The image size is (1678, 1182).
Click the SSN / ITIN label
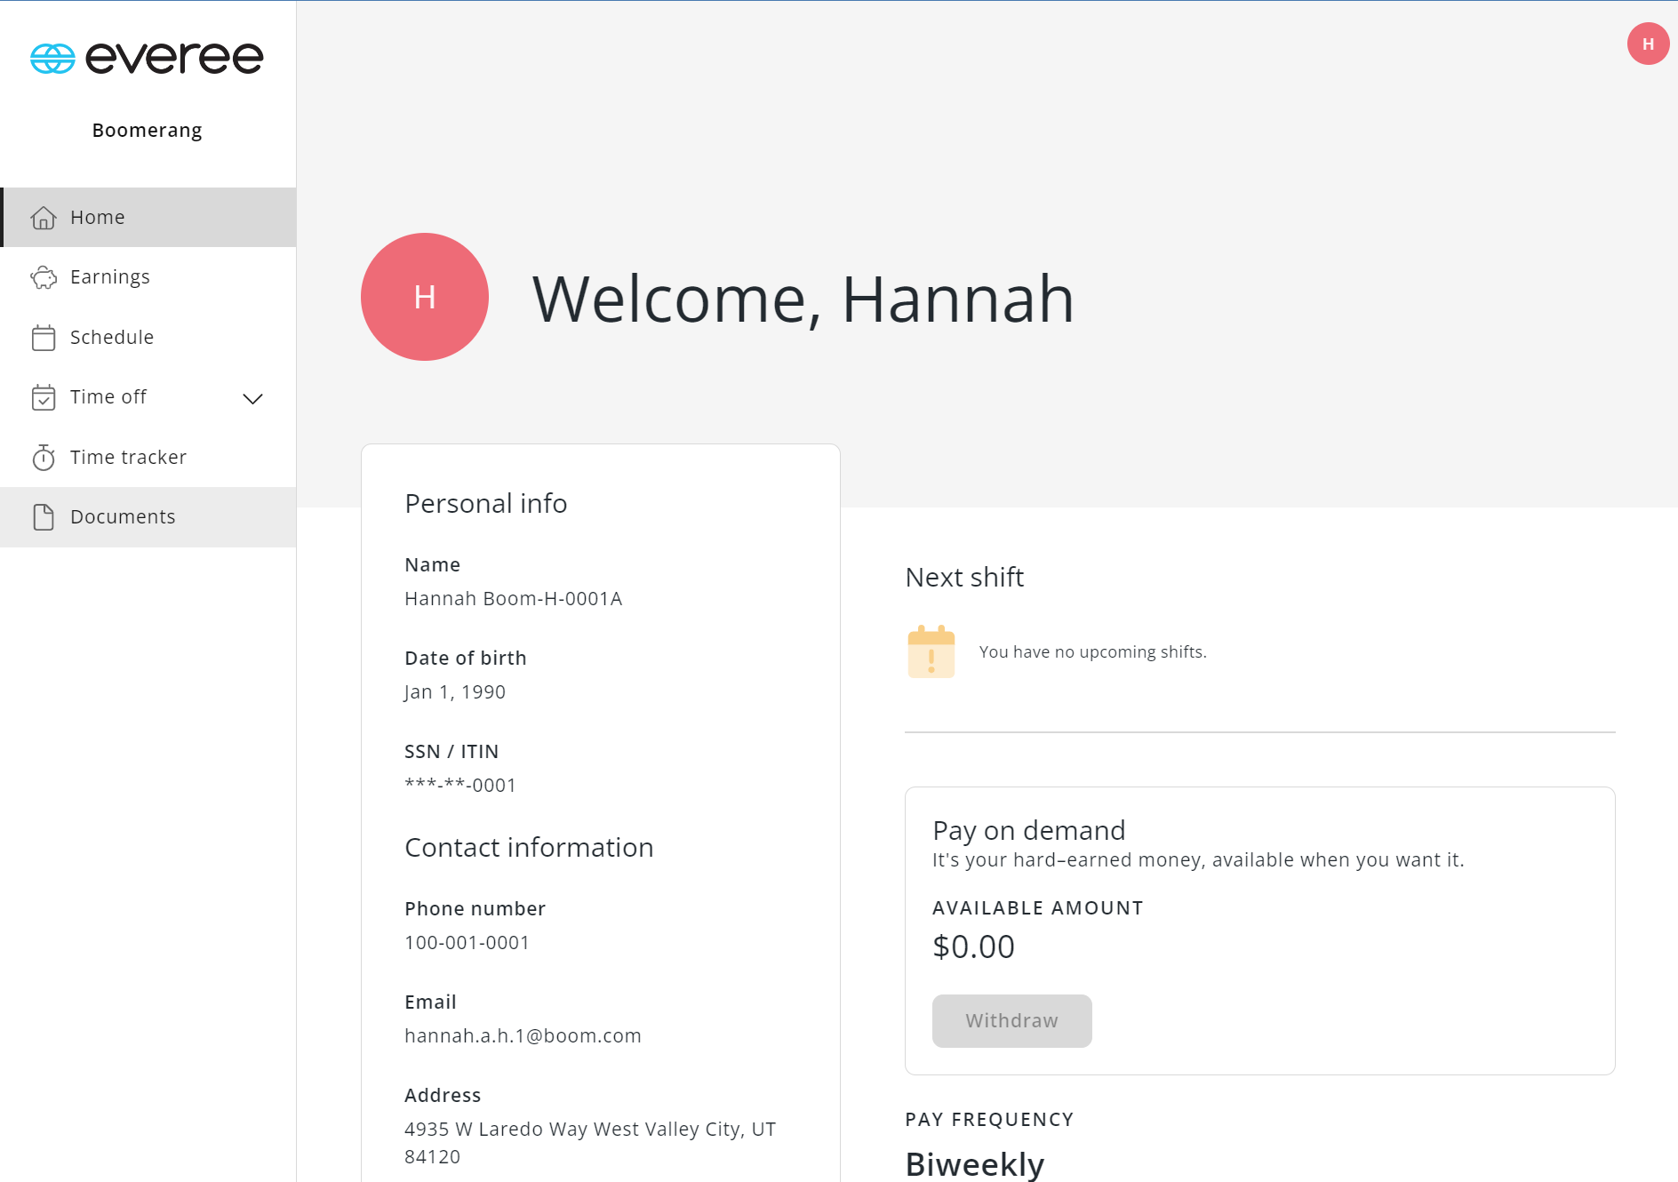pyautogui.click(x=451, y=752)
